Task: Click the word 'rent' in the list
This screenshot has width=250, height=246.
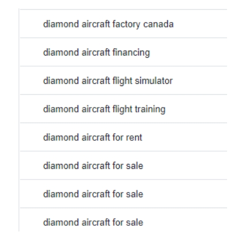Action: pos(134,138)
